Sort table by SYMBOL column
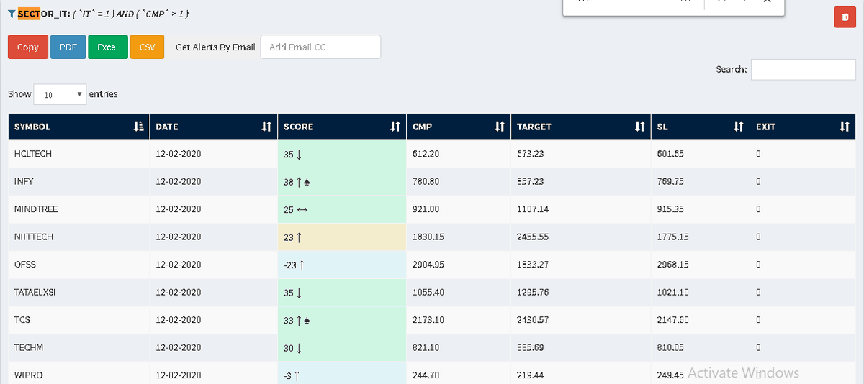The width and height of the screenshot is (864, 384). pos(78,127)
